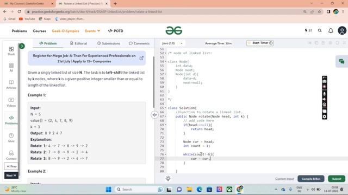Collapse the code fold at line 54
The height and width of the screenshot is (195, 348).
tap(165, 62)
